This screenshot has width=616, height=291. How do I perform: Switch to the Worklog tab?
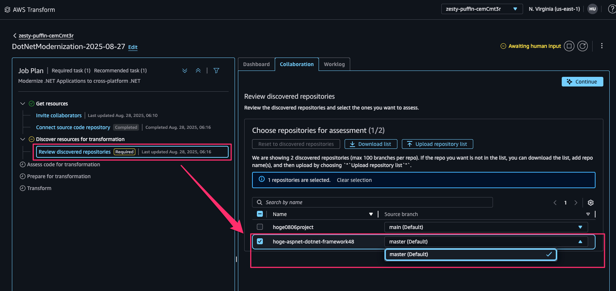pos(334,64)
